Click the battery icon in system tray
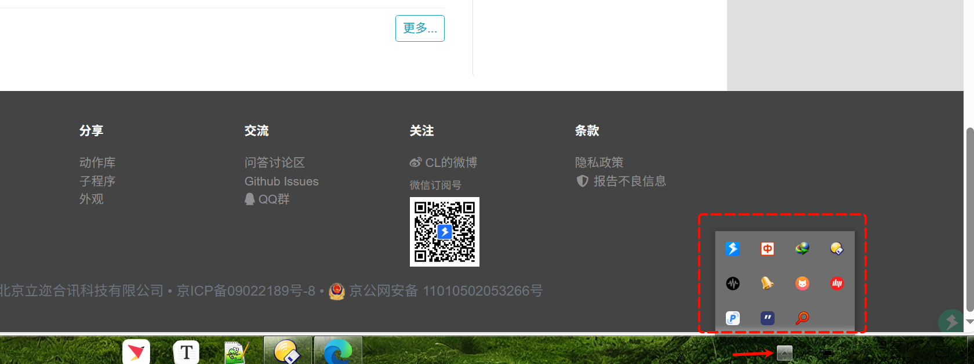Viewport: 974px width, 364px height. tap(827, 352)
